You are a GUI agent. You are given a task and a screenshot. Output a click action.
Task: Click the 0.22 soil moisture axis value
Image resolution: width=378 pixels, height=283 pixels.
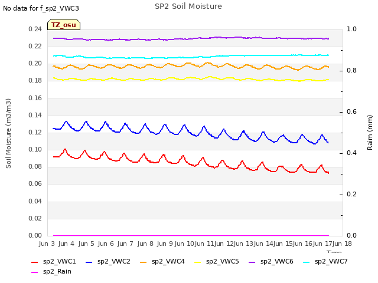coord(35,47)
